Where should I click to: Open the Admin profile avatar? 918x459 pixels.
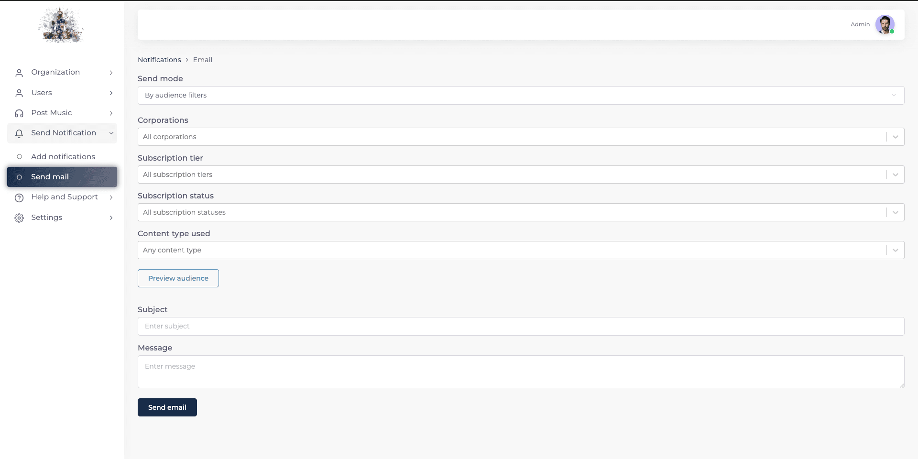[885, 24]
